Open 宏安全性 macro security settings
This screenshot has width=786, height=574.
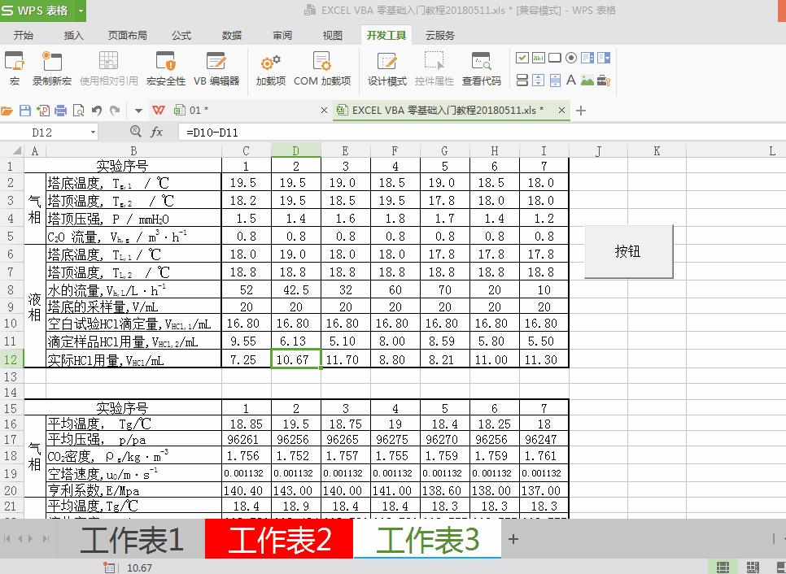(165, 68)
